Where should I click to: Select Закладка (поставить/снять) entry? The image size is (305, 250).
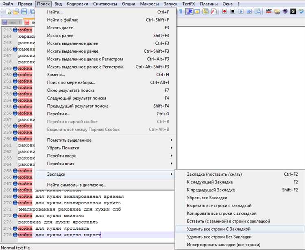tap(240, 174)
